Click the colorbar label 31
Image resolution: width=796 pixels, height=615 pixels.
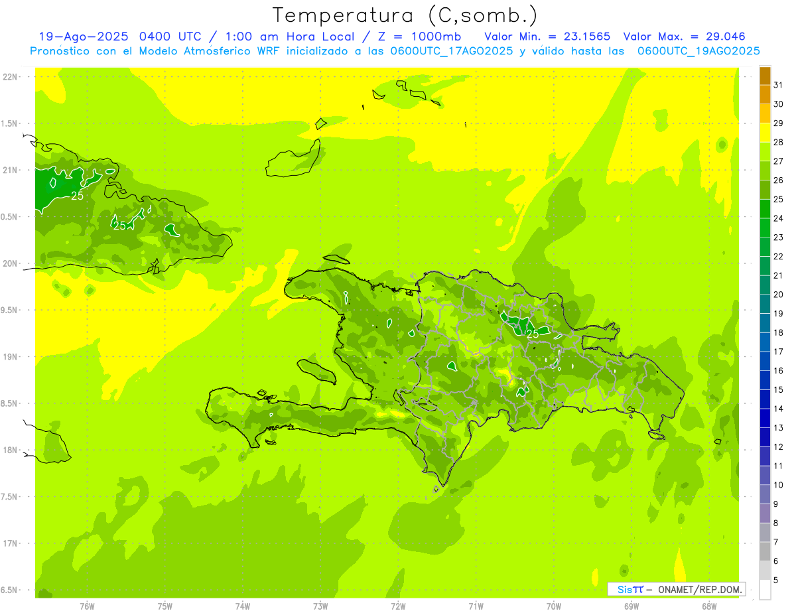[x=779, y=85]
